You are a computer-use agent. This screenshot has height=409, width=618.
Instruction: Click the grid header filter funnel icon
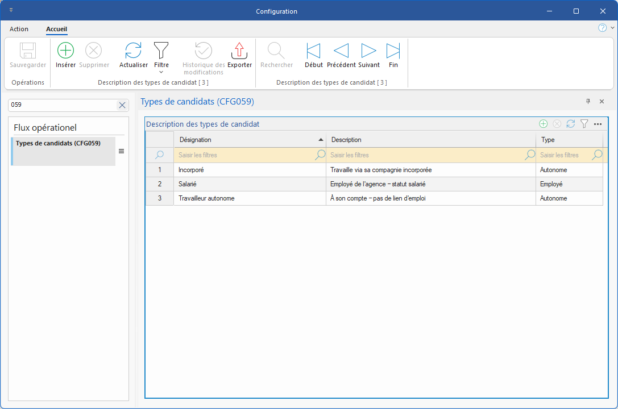click(x=584, y=124)
